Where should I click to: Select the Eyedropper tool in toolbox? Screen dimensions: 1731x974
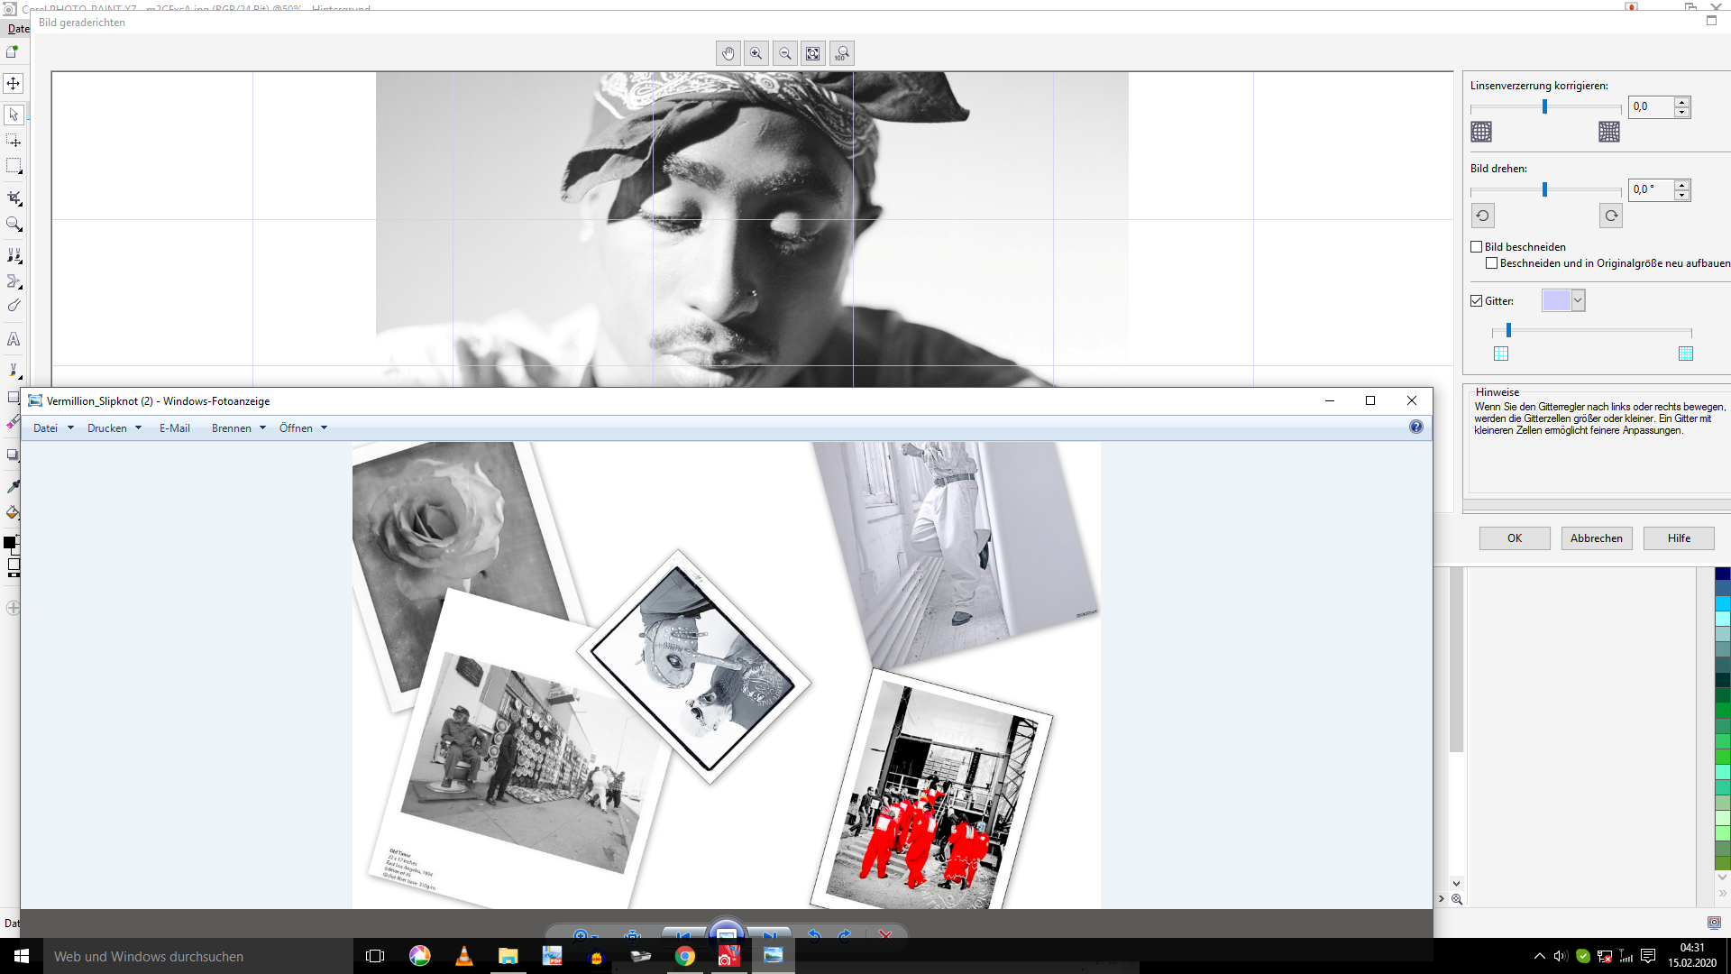(14, 486)
